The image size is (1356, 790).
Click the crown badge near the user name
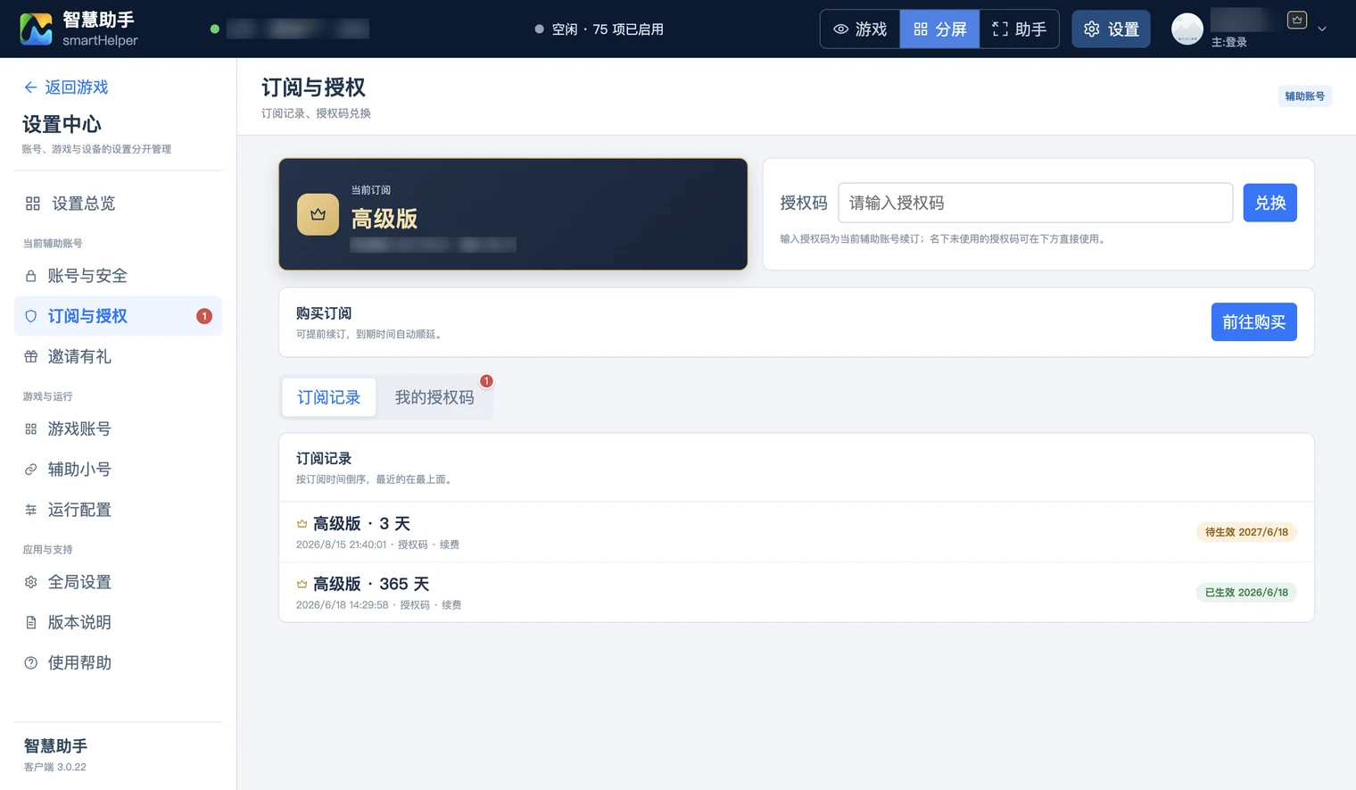tap(1297, 20)
